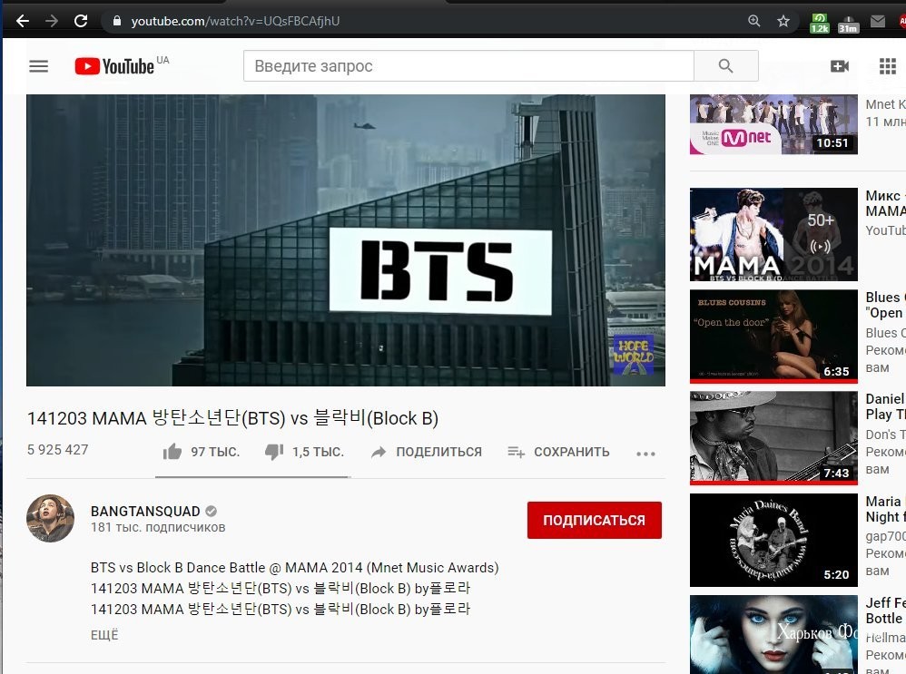Open the Maria Daines Band 5:20 video
This screenshot has width=906, height=674.
click(773, 540)
